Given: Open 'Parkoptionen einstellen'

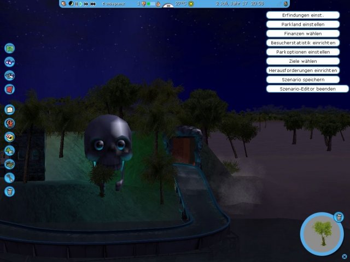Looking at the screenshot, I should [302, 52].
